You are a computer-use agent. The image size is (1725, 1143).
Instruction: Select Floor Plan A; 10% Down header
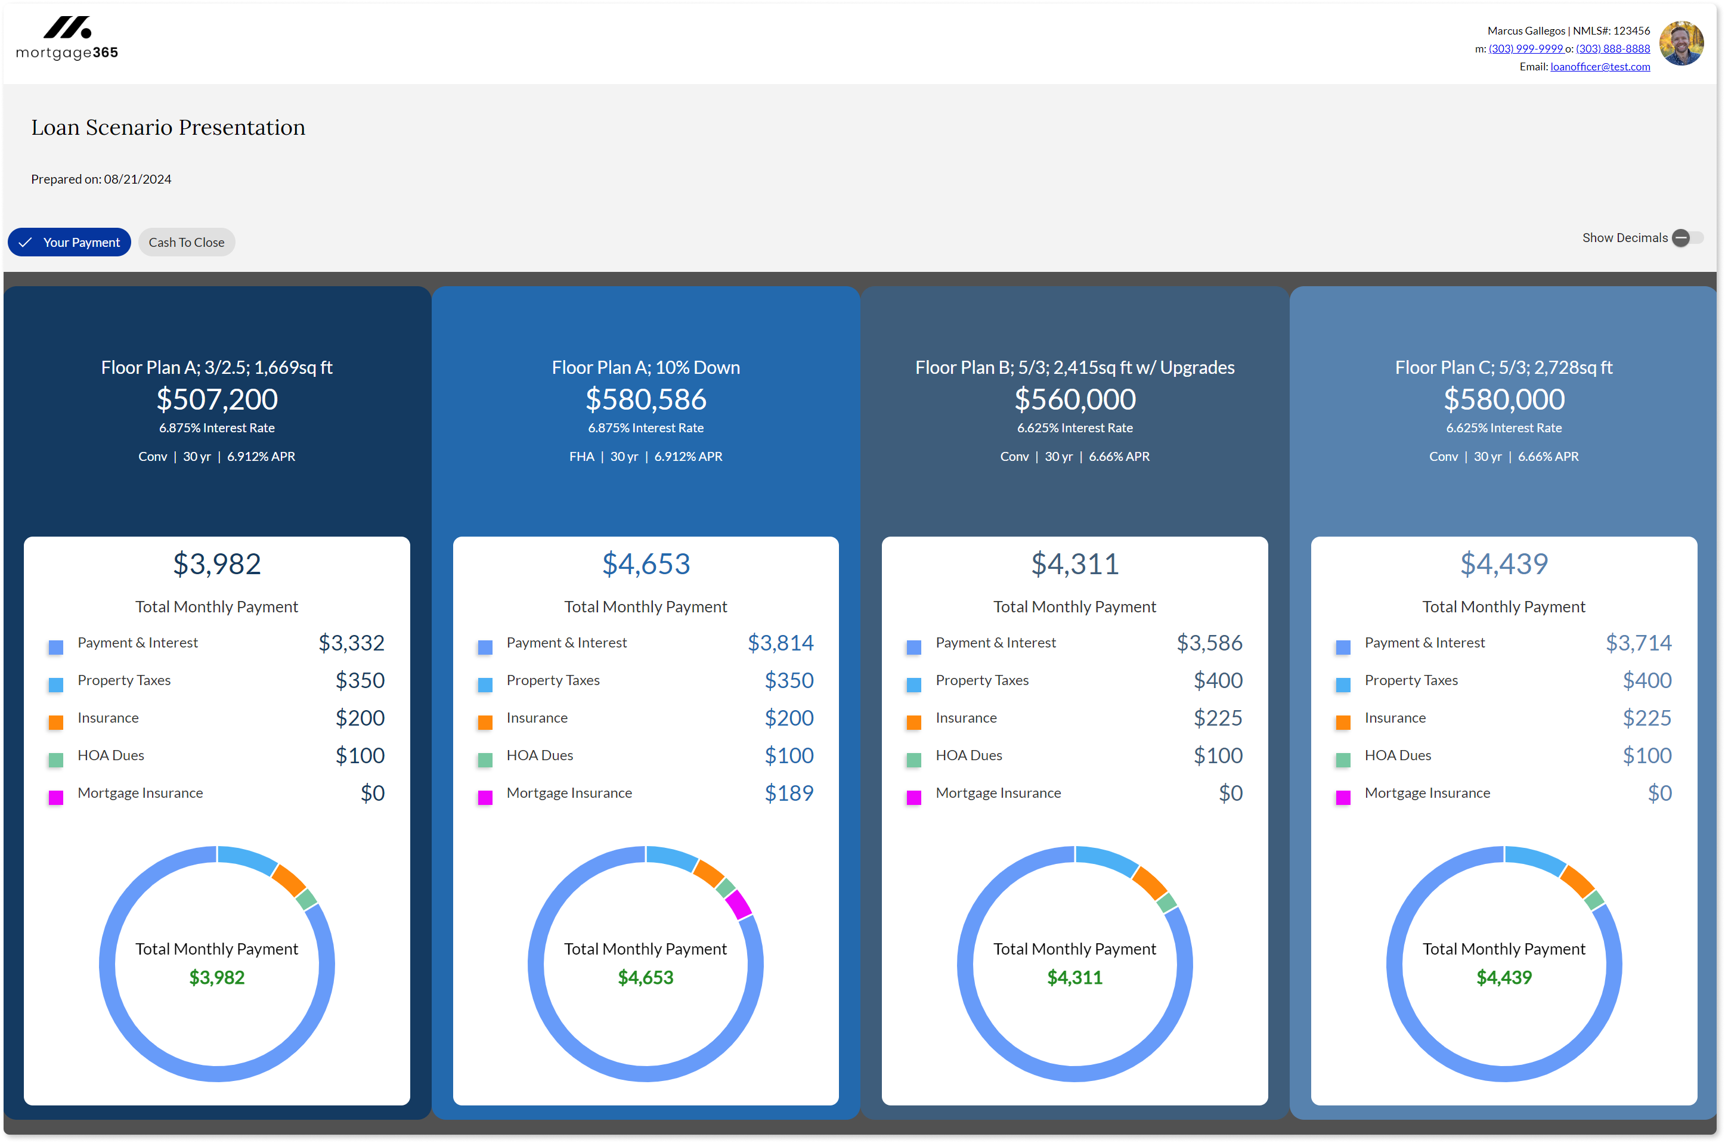646,367
